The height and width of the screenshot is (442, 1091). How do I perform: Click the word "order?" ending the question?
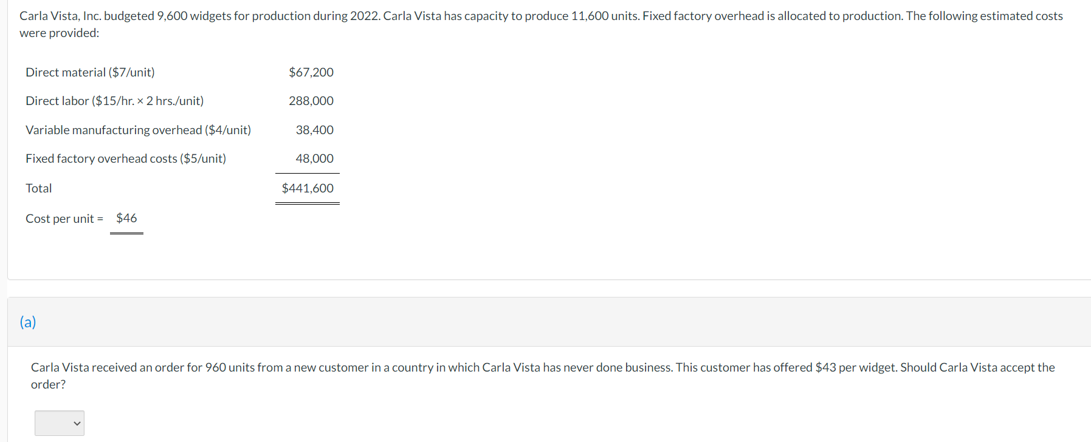click(49, 384)
